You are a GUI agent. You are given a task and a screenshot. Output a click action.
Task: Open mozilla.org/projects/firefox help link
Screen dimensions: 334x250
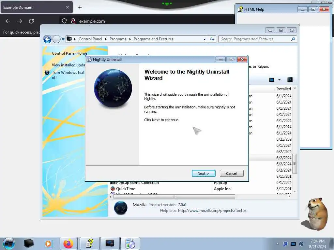pos(212,211)
